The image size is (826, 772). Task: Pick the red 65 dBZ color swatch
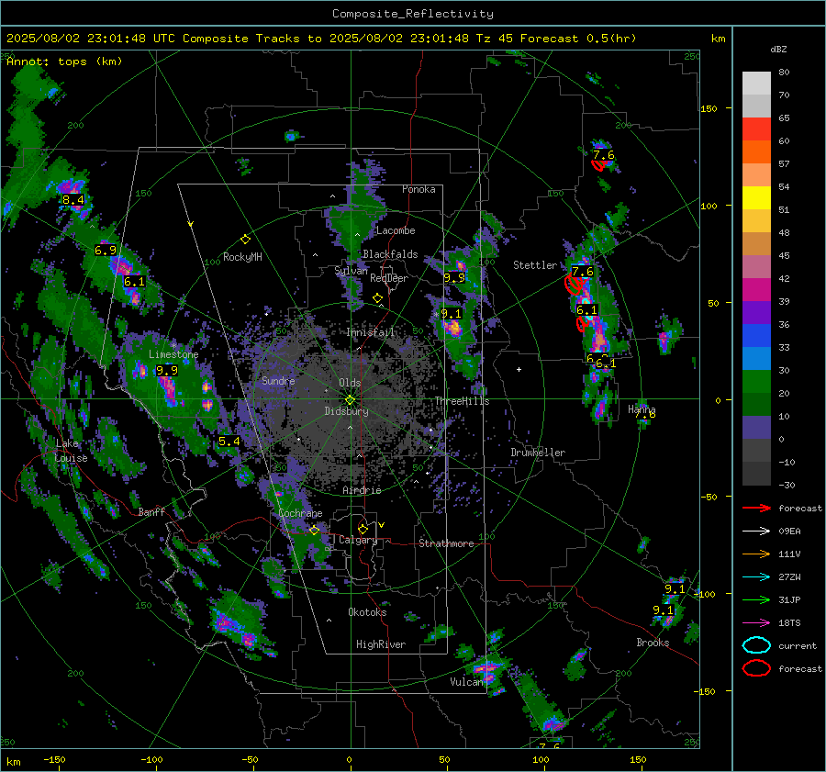756,129
